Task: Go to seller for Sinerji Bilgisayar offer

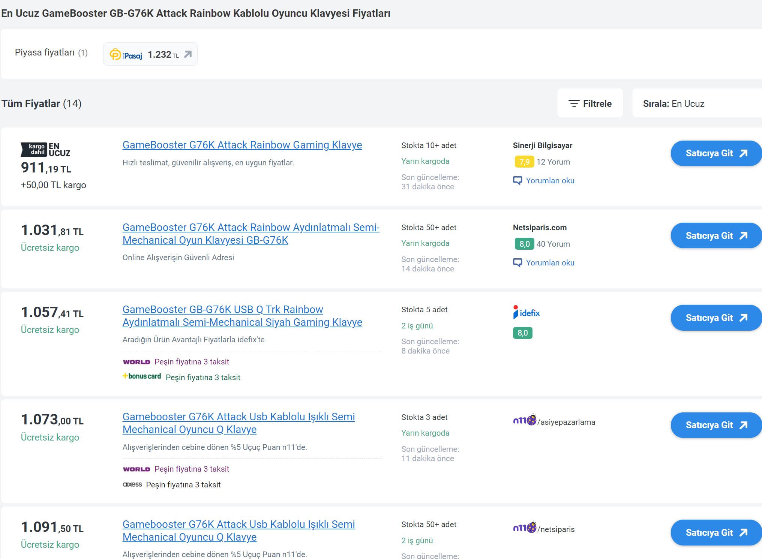Action: (x=716, y=153)
